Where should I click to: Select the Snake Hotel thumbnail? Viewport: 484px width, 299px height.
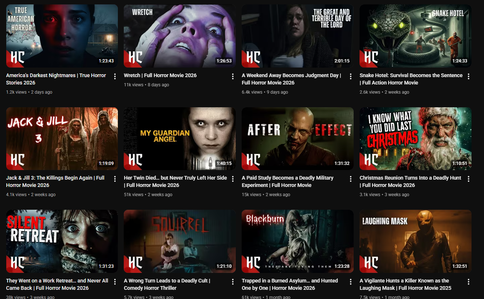point(415,36)
